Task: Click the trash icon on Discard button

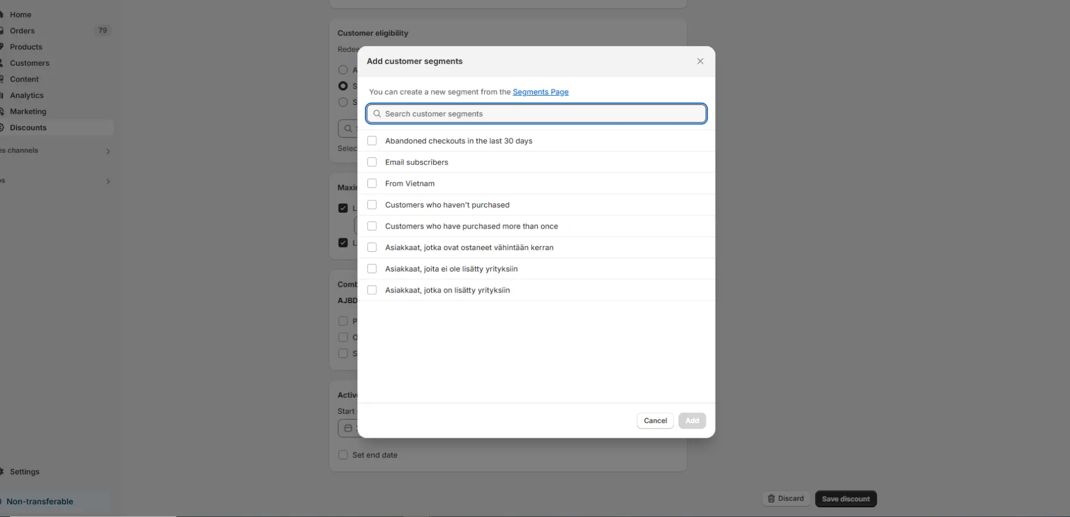Action: 771,498
